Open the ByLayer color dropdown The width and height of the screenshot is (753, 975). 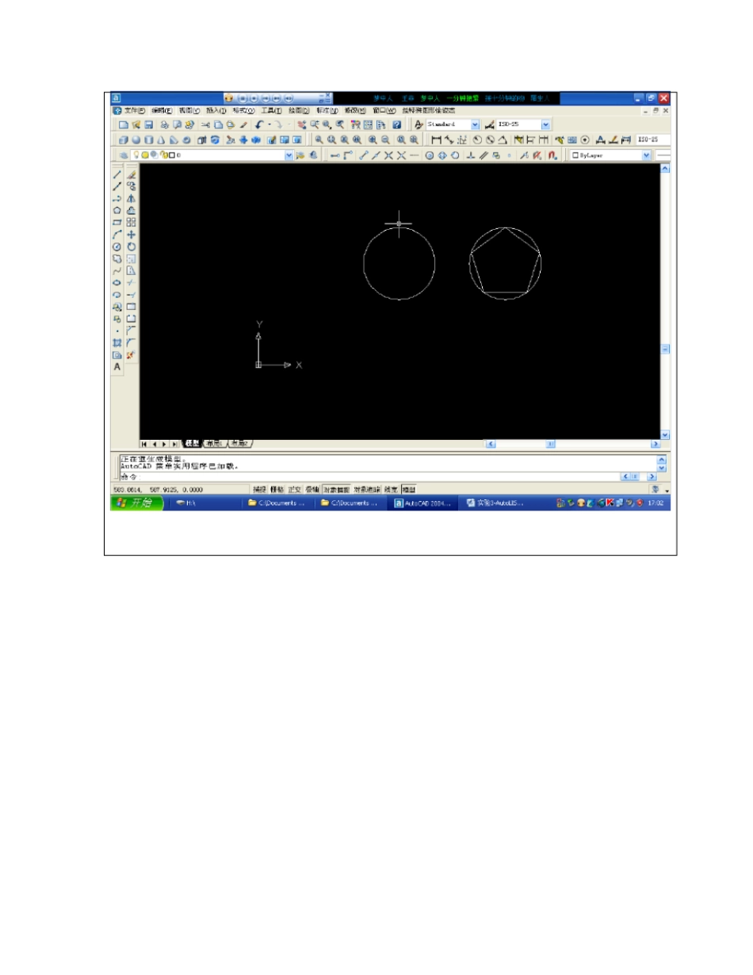[647, 156]
